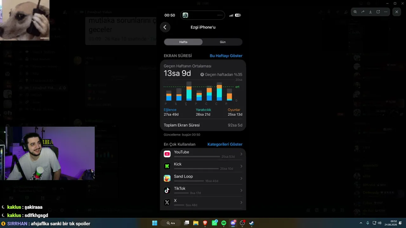This screenshot has width=406, height=228.
Task: Click the Geçen haftadan %35 indicator
Action: (221, 75)
